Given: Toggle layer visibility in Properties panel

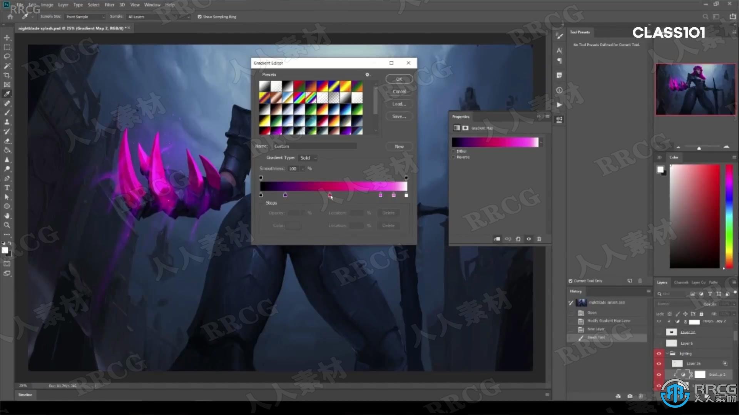Looking at the screenshot, I should coord(529,239).
